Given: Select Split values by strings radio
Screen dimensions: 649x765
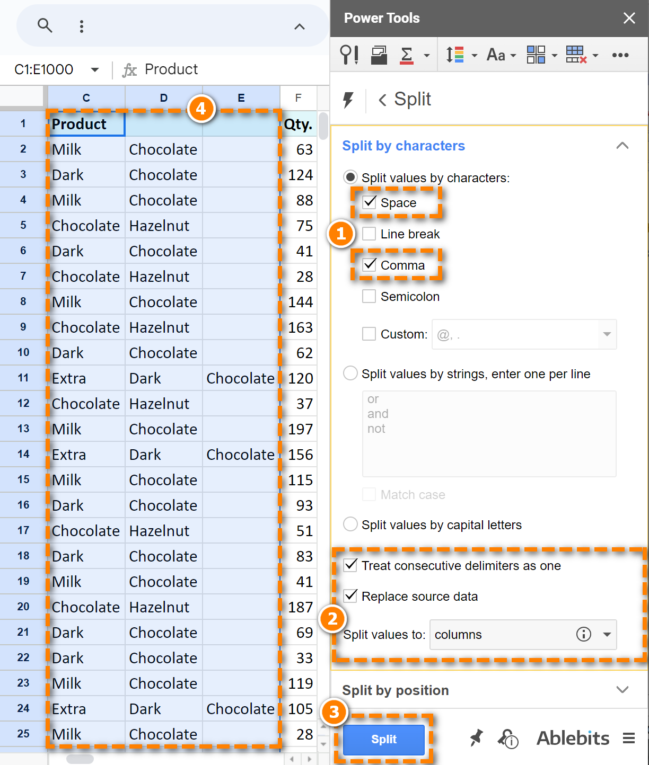Looking at the screenshot, I should coord(350,373).
